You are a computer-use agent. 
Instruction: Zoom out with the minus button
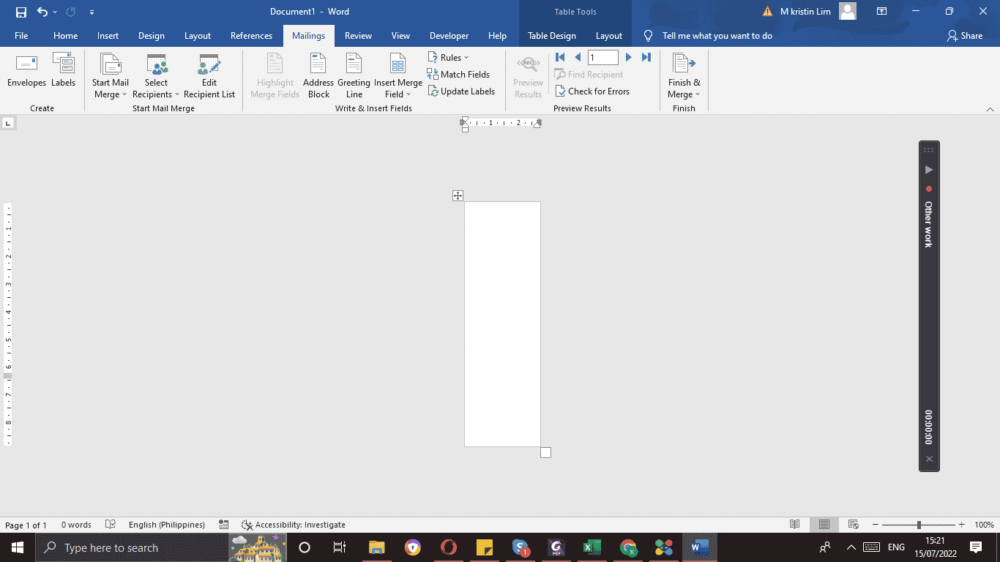pyautogui.click(x=875, y=525)
